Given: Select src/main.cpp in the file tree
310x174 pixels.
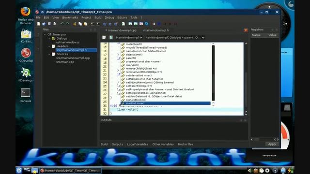Looking at the screenshot, I should 65,62.
